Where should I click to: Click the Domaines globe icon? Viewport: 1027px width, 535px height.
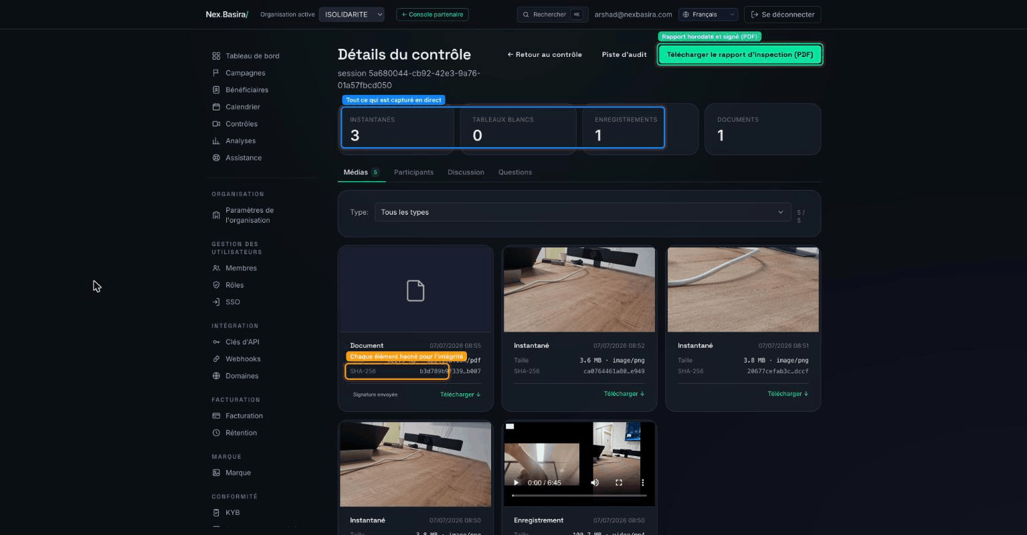(x=216, y=376)
